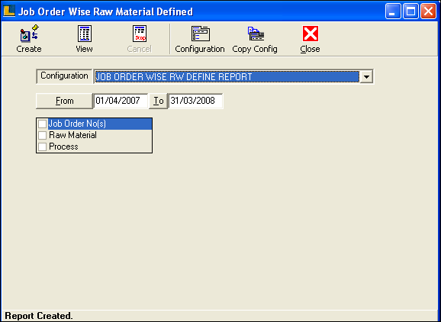Click the Copy Config icon

[x=256, y=34]
